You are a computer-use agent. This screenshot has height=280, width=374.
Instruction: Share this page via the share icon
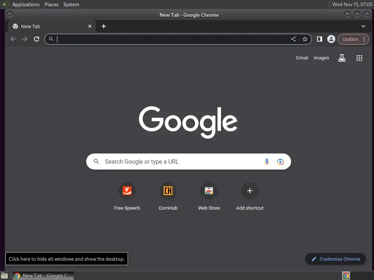click(x=293, y=39)
